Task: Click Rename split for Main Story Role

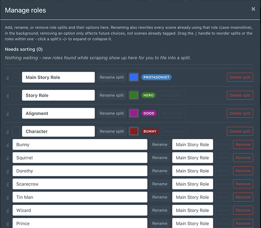Action: pos(112,77)
